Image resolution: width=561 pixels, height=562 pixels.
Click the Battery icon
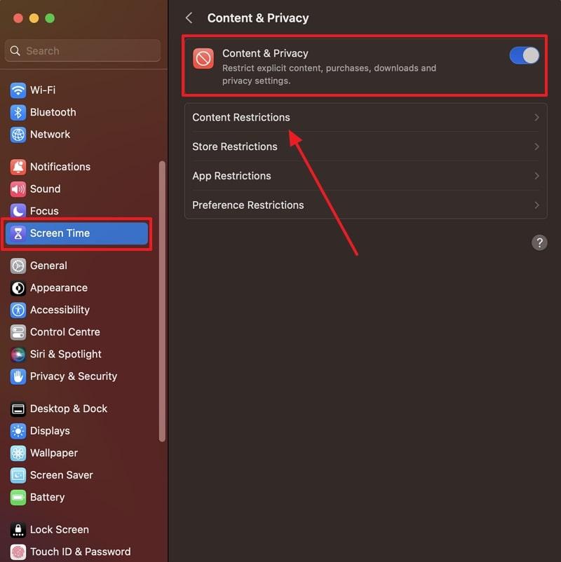pyautogui.click(x=18, y=498)
